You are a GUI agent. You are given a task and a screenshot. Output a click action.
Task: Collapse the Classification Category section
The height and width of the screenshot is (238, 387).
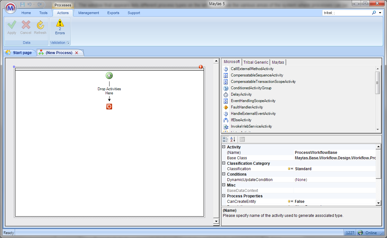coord(224,163)
